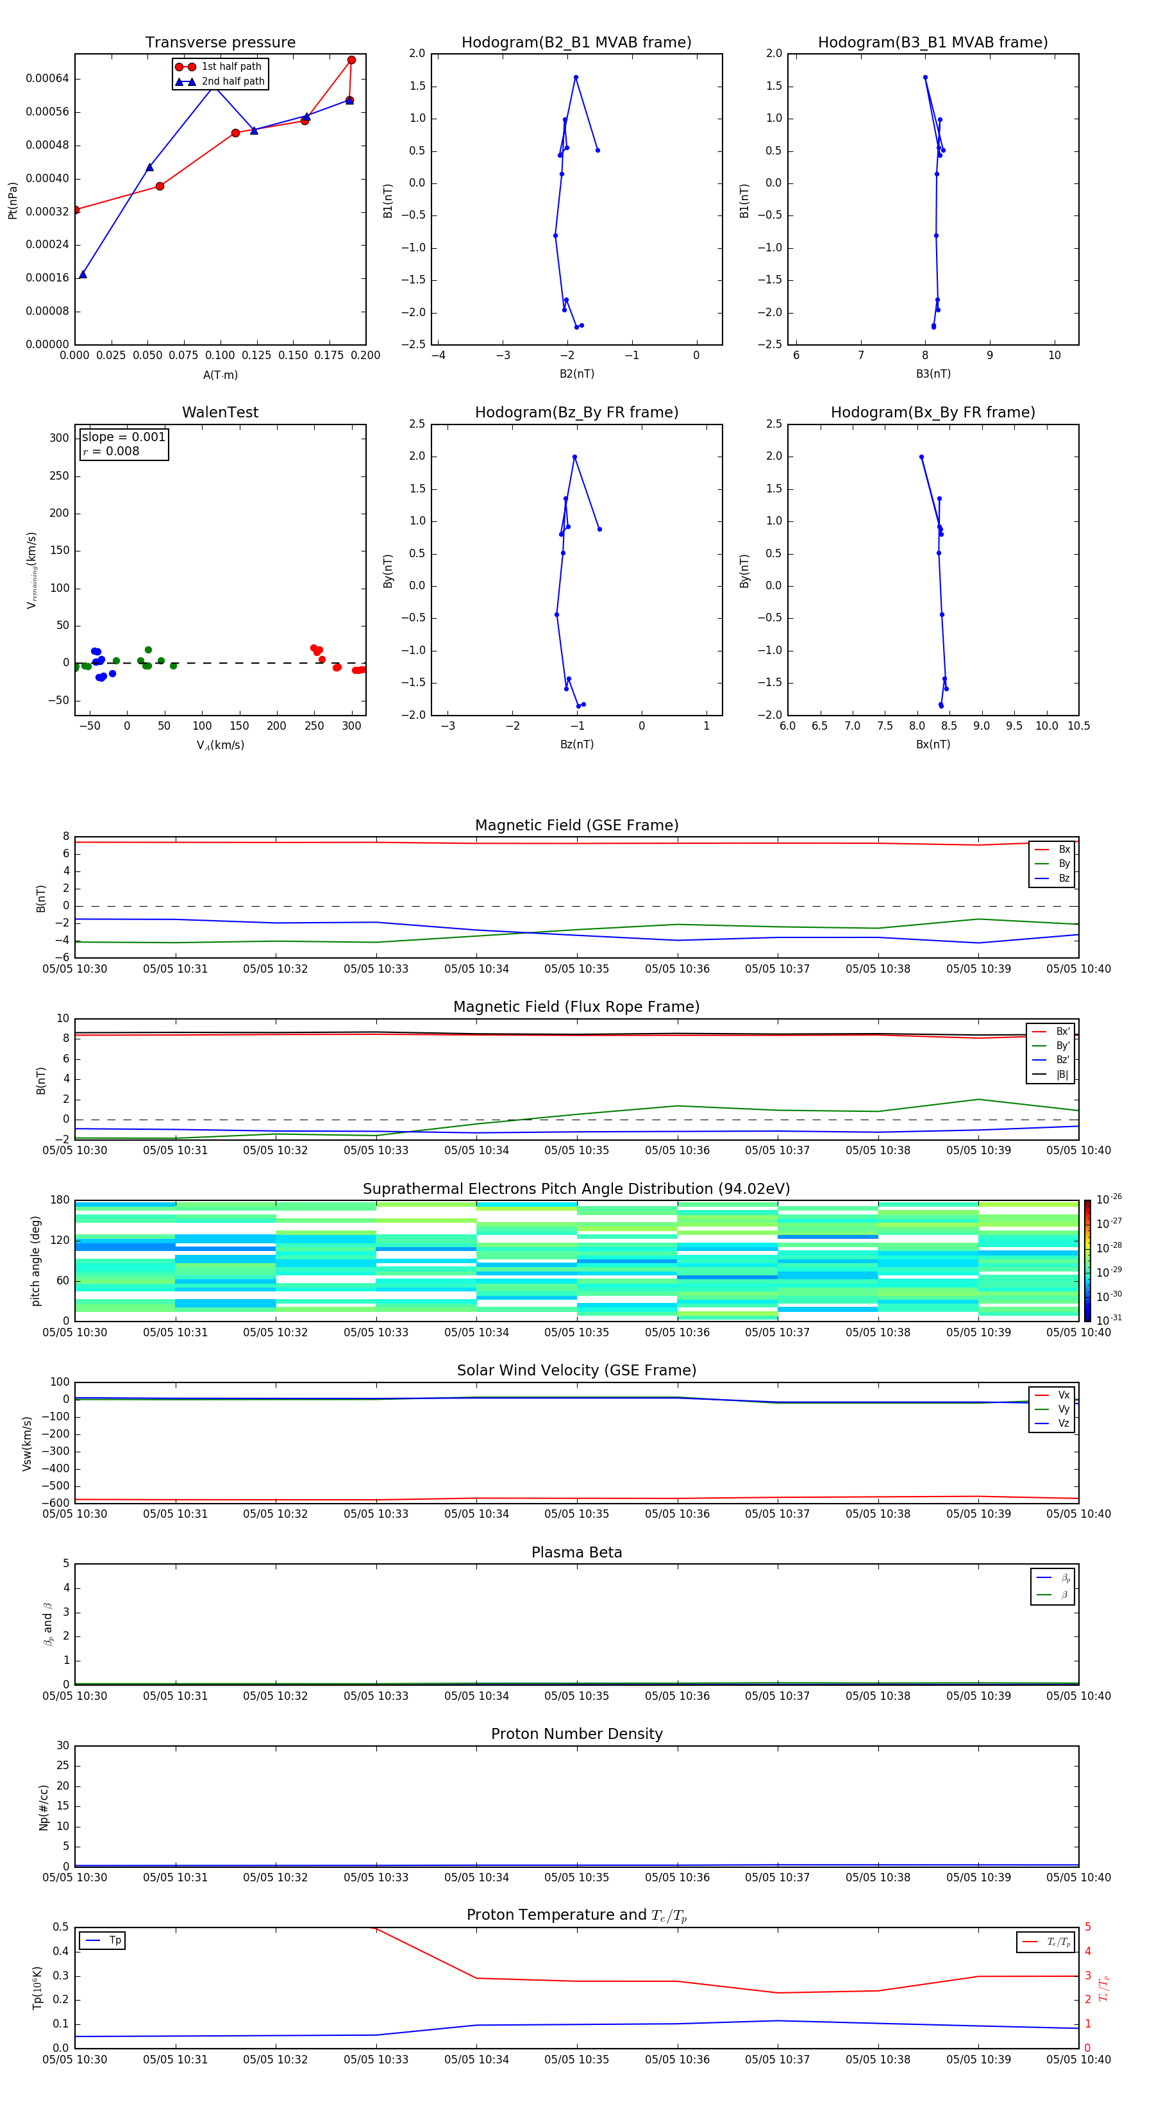Click the 'Np(#/cc)' y-axis label
The image size is (1154, 2116).
44,1807
